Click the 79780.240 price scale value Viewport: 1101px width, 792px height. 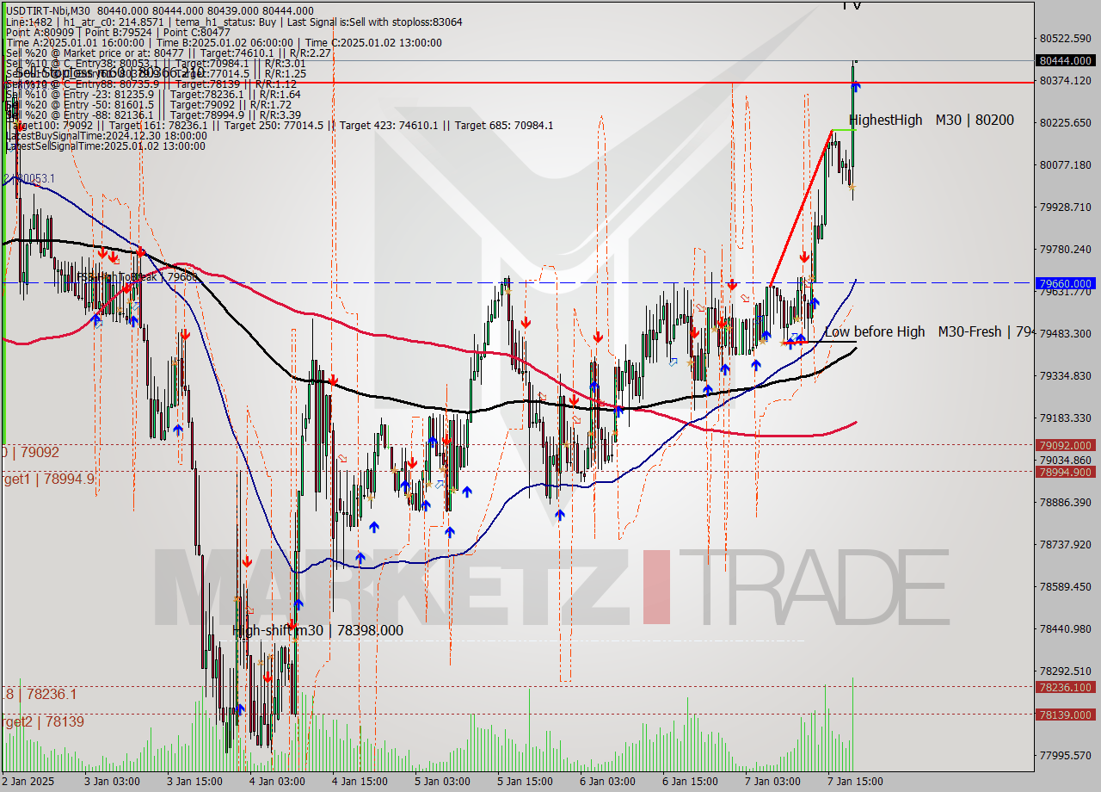click(x=1065, y=250)
